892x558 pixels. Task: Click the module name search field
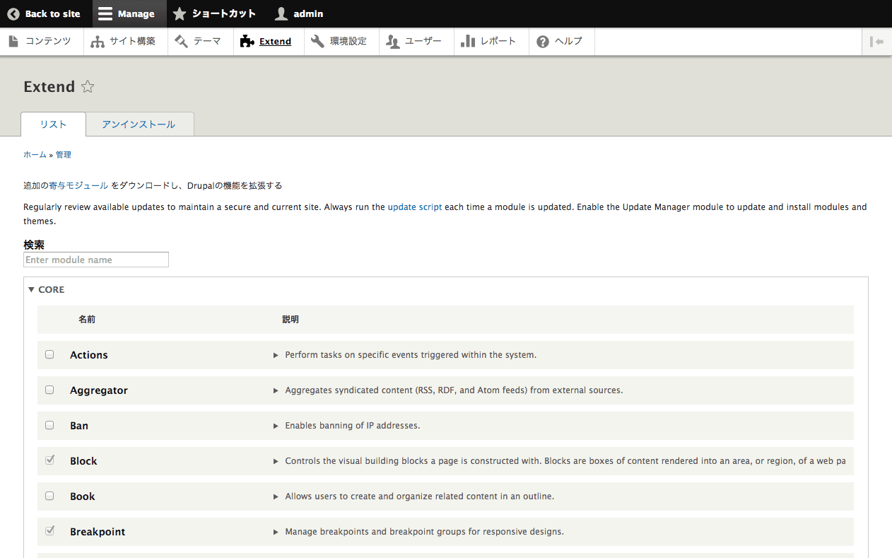point(96,260)
